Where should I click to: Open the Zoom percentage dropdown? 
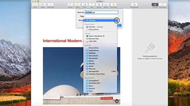tap(43, 5)
